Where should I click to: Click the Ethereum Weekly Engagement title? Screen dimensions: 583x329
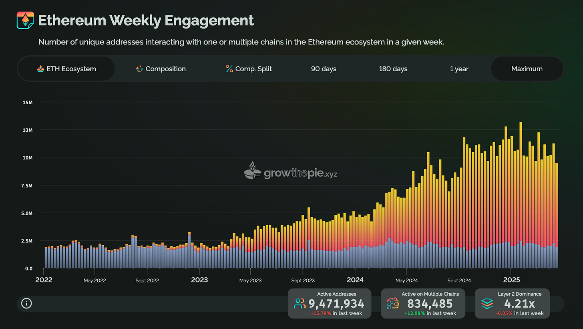coord(146,20)
